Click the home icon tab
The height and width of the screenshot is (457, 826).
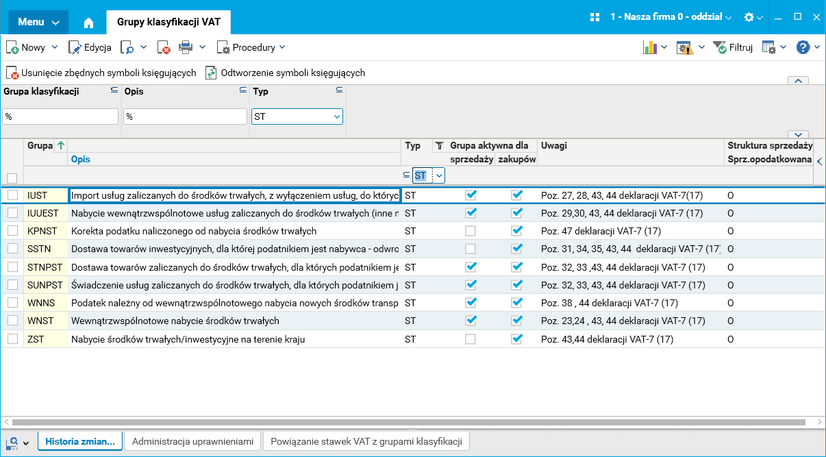(88, 22)
